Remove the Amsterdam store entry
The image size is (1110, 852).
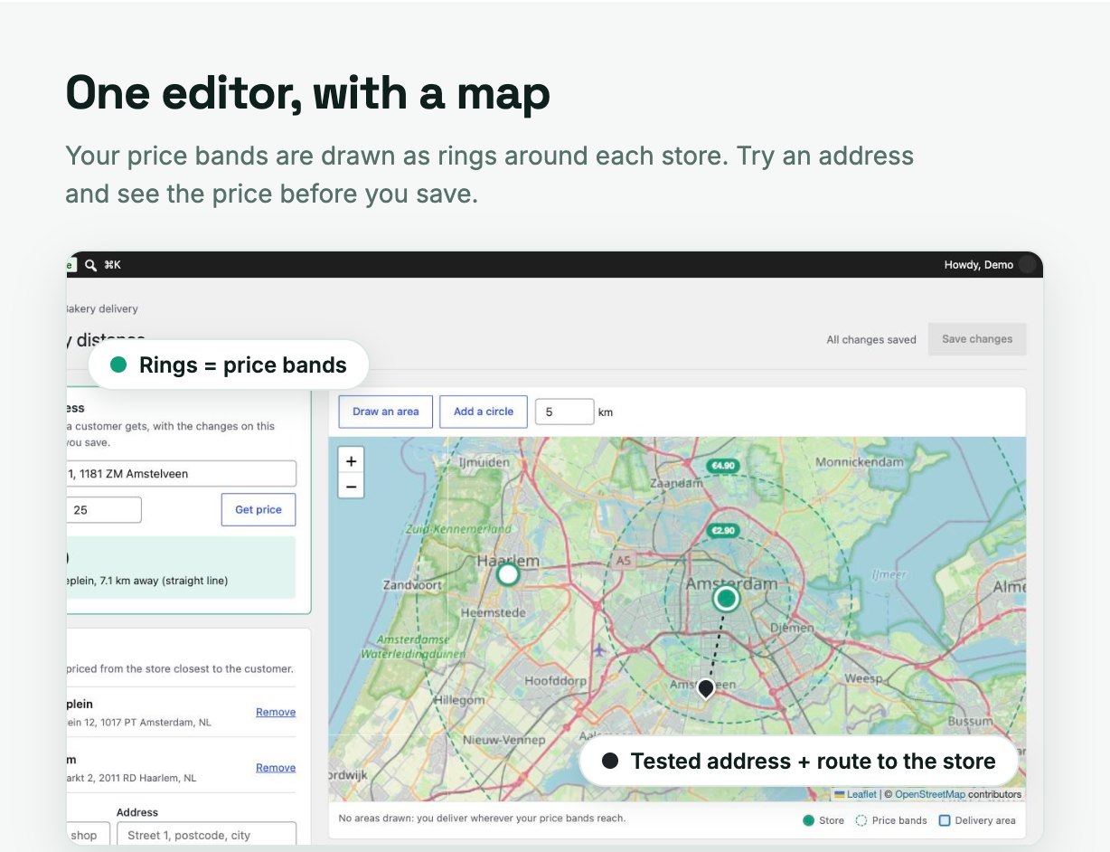point(276,712)
